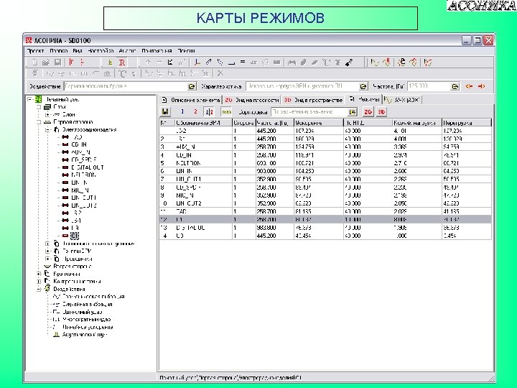Open the Анализ menu
Screen dimensions: 517x388
[x=127, y=51]
